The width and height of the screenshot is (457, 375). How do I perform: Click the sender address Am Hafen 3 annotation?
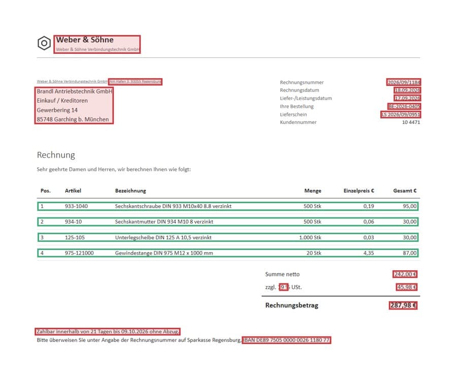tap(135, 81)
